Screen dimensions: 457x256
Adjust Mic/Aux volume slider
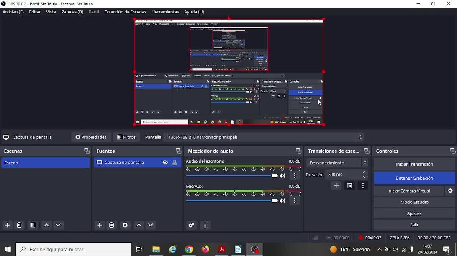point(232,201)
